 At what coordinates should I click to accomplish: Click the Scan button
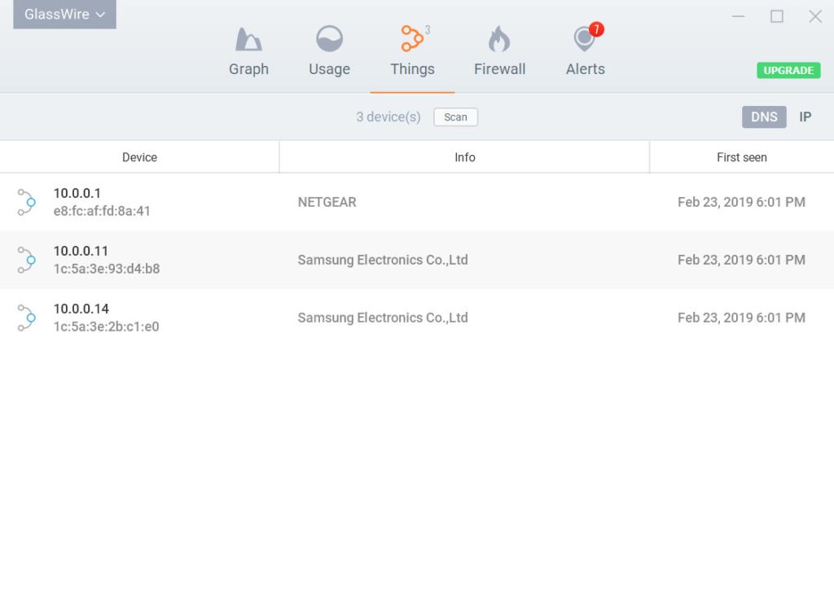click(x=455, y=117)
